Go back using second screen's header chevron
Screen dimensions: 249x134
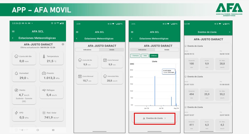77,39
